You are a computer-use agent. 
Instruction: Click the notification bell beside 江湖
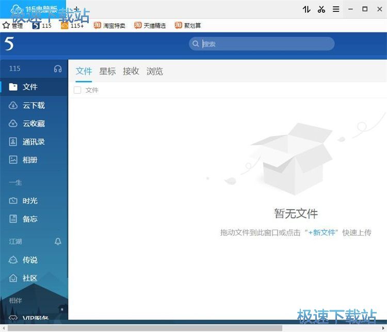tap(58, 241)
